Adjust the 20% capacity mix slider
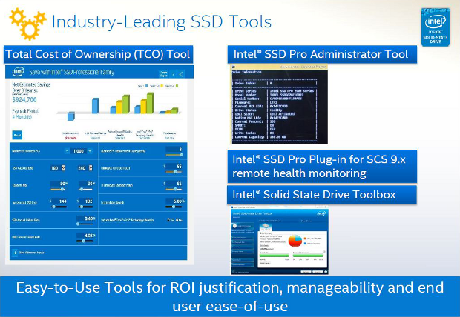 pos(85,190)
